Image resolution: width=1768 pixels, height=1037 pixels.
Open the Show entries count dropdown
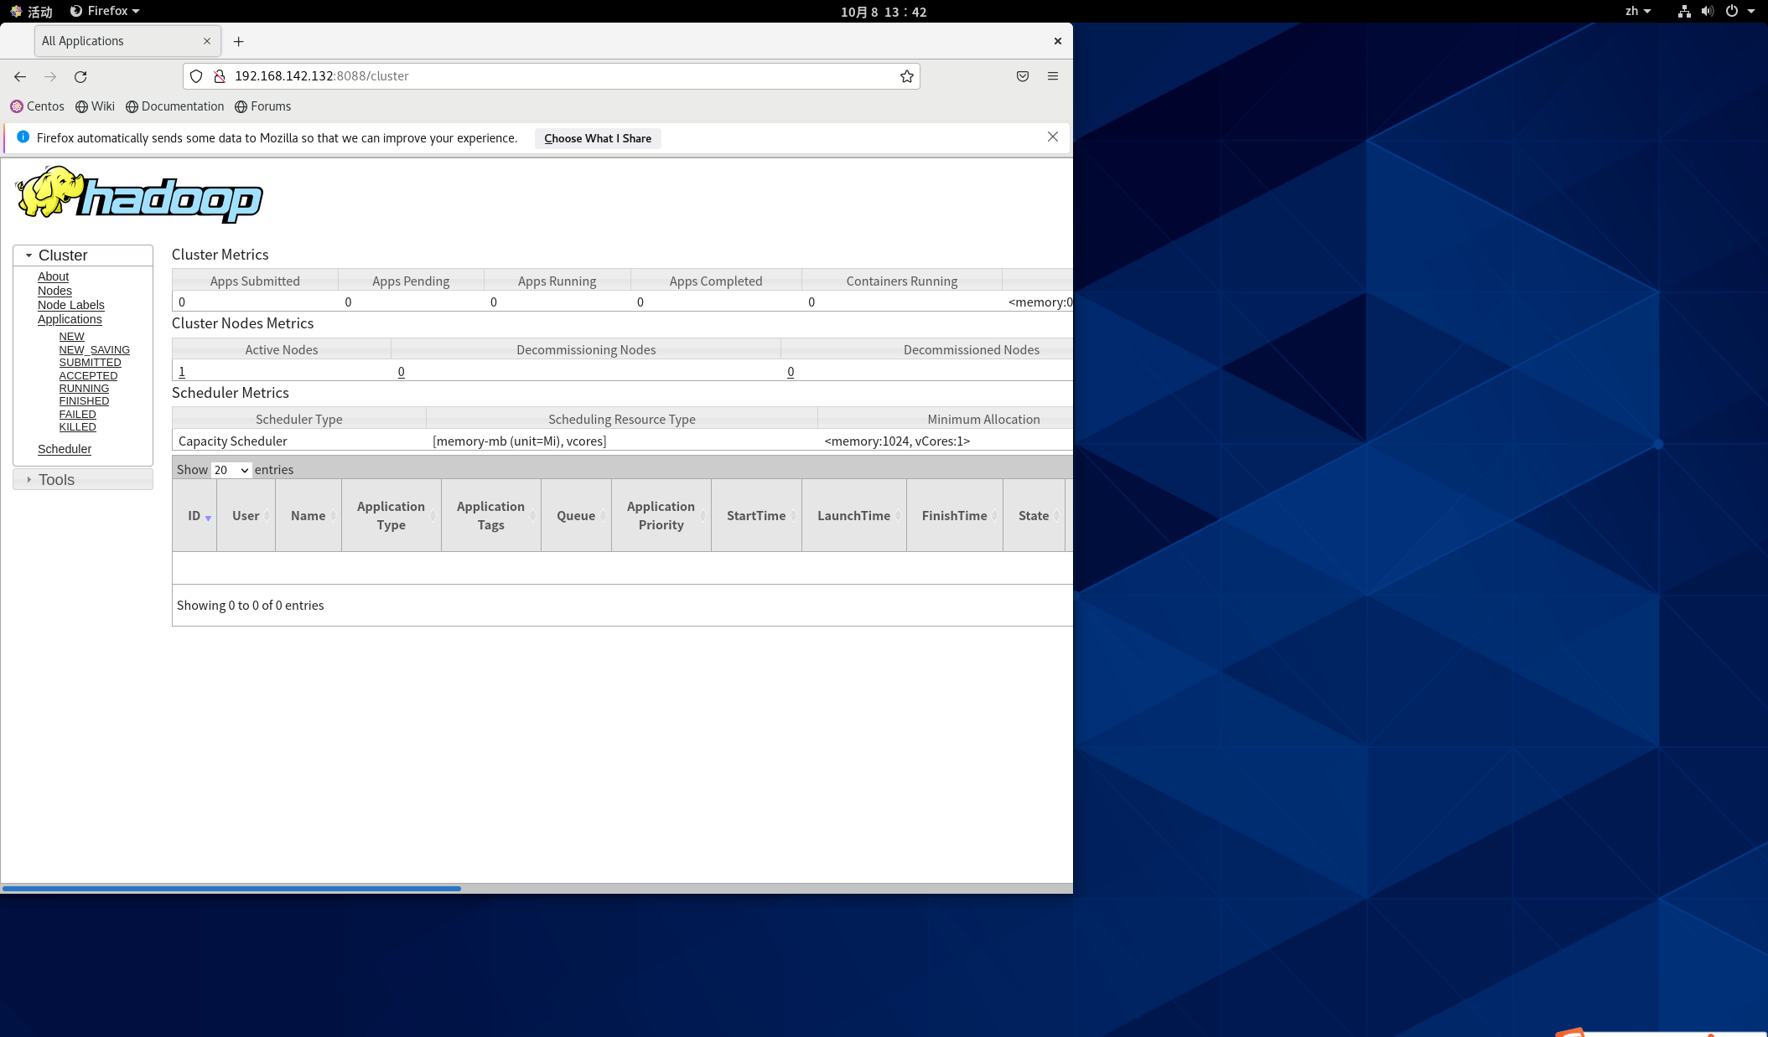pyautogui.click(x=231, y=470)
